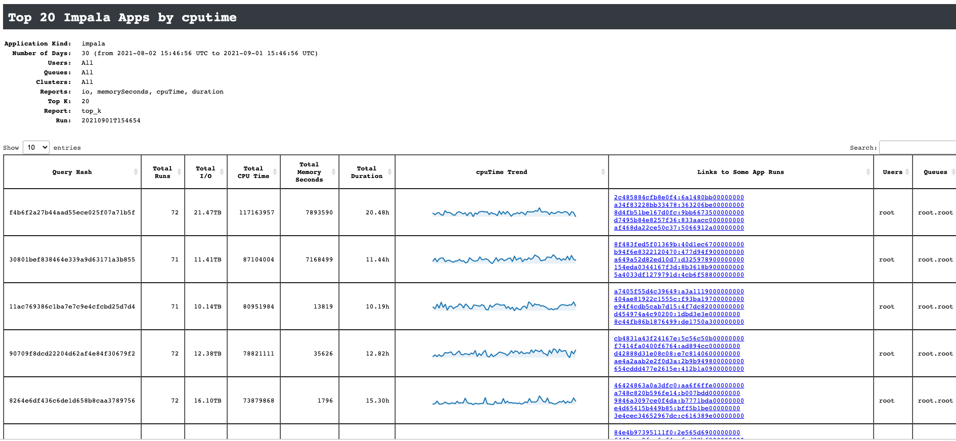Open link f7414fa0400f6764:ad894cc00000000
956x441 pixels.
coord(677,346)
